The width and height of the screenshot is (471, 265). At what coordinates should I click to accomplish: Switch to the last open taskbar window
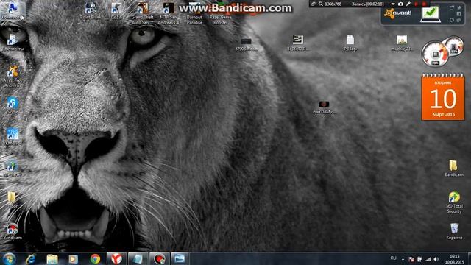click(x=180, y=258)
